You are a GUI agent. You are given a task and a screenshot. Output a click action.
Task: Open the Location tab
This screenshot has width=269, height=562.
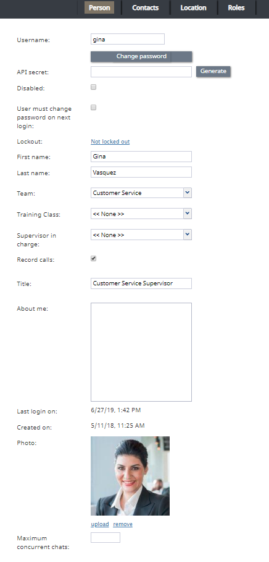(193, 8)
